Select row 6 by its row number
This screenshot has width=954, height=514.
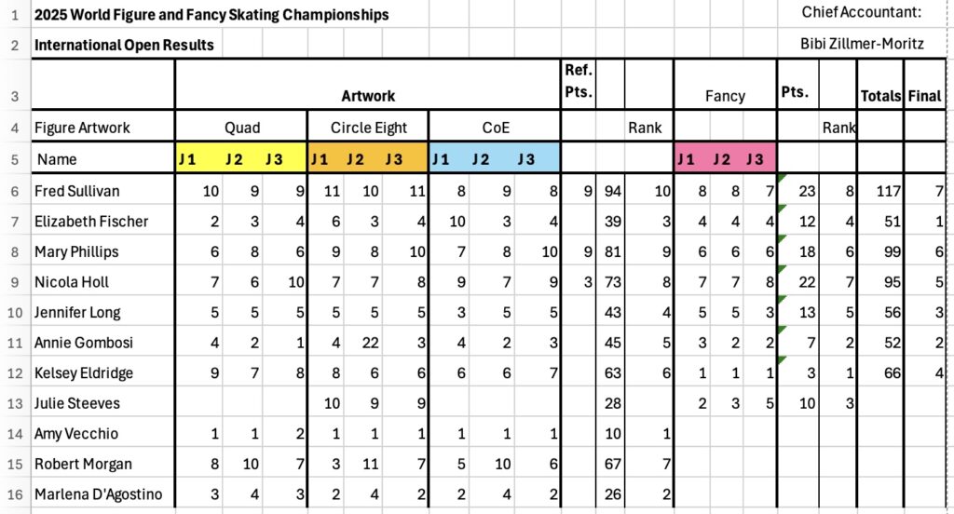[14, 191]
